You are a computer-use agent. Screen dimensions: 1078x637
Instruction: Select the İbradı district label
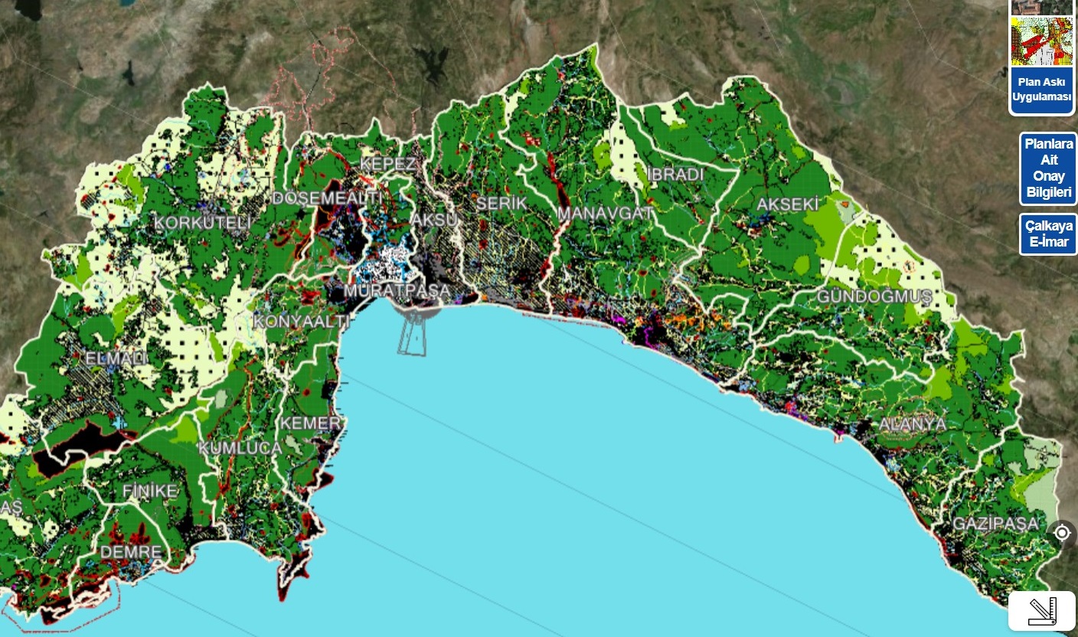click(x=675, y=175)
